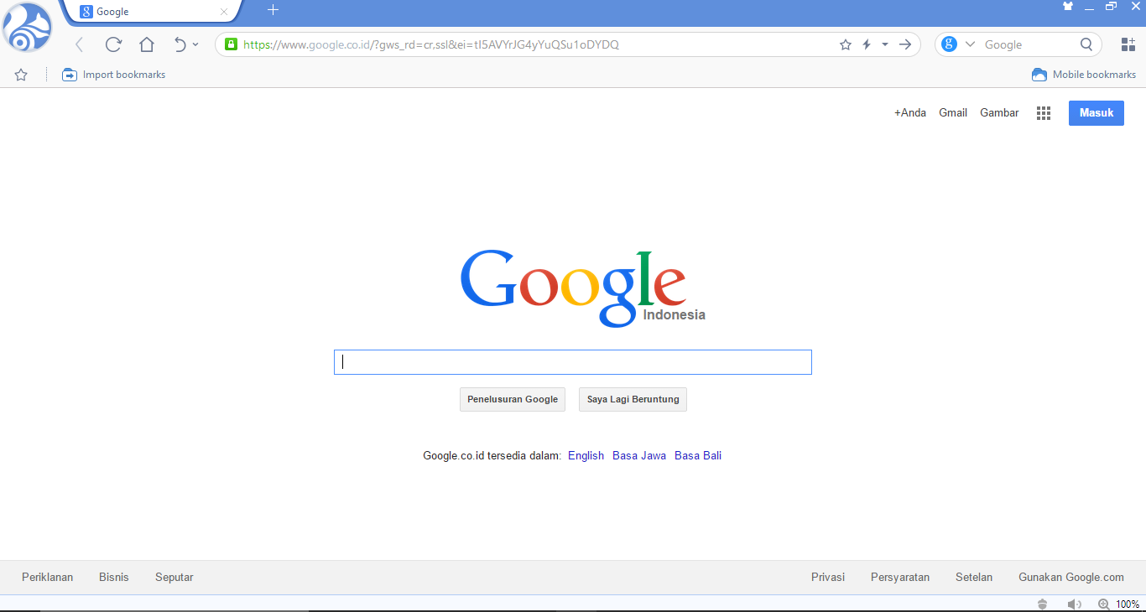Click the Saya Lagi Beruntung button
This screenshot has height=612, width=1146.
point(633,399)
